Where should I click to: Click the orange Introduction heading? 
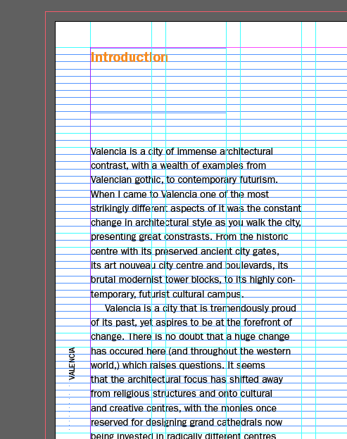pyautogui.click(x=130, y=57)
